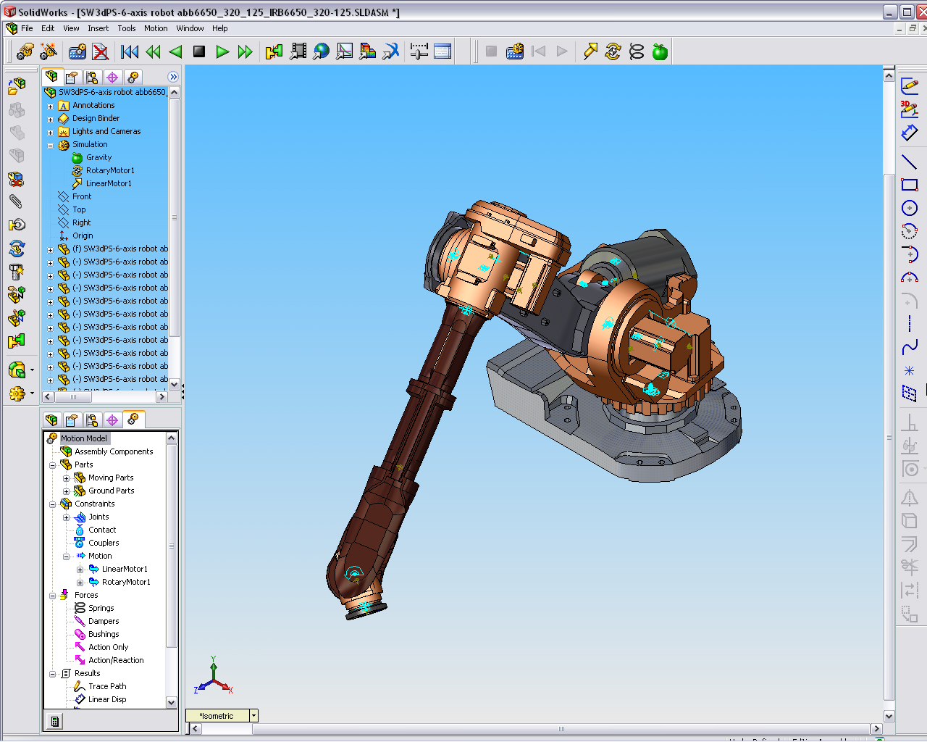Screen dimensions: 927x742
Task: Open the Isometric view dropdown
Action: (253, 715)
